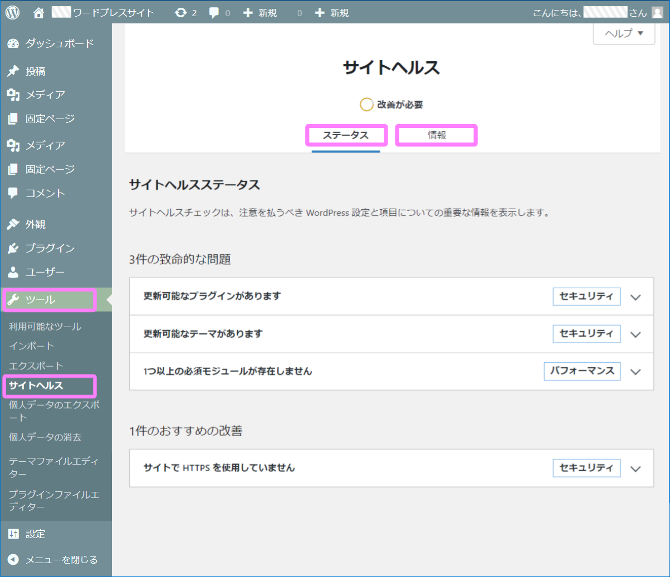670x577 pixels.
Task: Expand the 必須モジュール performance issue
Action: point(635,372)
